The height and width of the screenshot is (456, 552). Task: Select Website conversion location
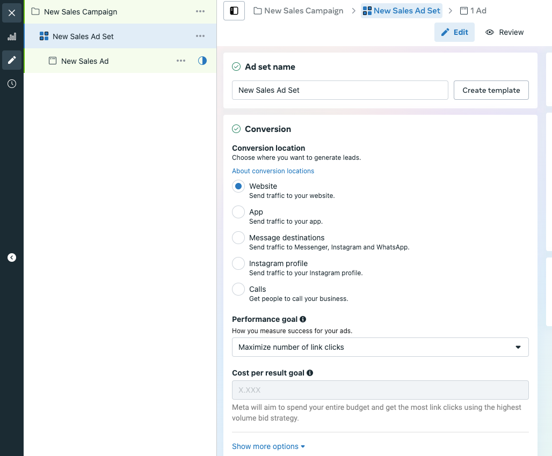click(x=238, y=186)
